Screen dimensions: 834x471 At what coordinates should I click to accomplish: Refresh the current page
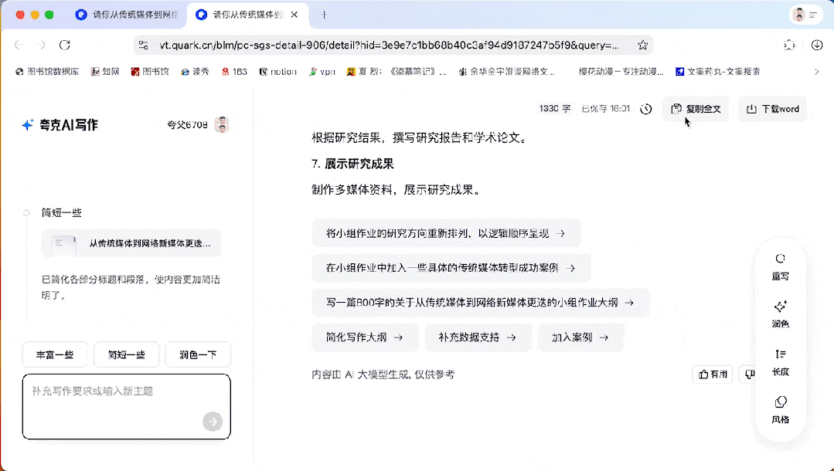[x=64, y=45]
